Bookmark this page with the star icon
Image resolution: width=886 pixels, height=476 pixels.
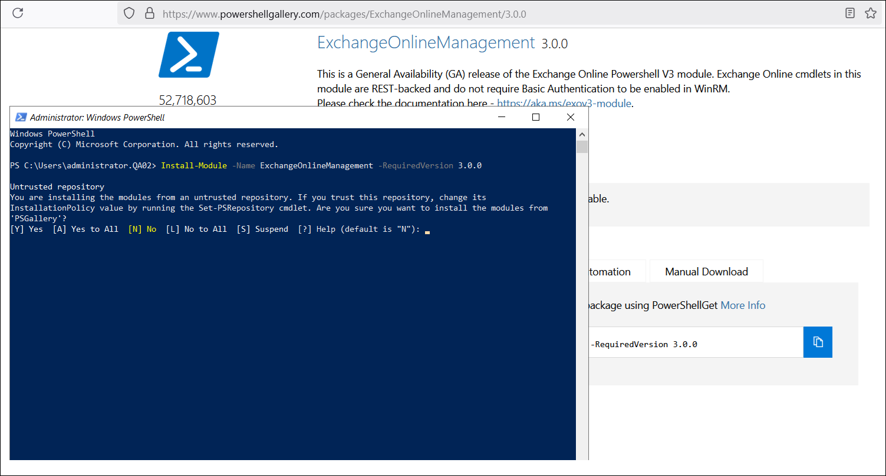point(870,13)
